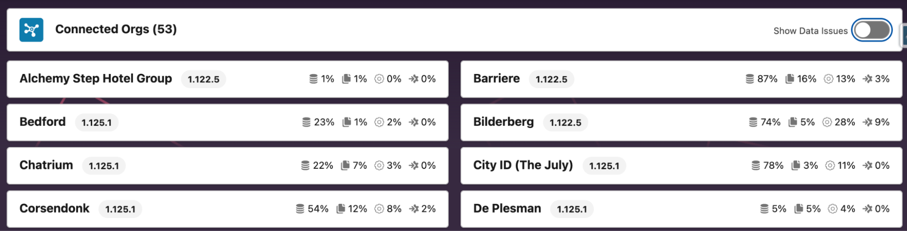The height and width of the screenshot is (231, 907).
Task: Click the database icon in Chatrium row
Action: click(x=305, y=166)
